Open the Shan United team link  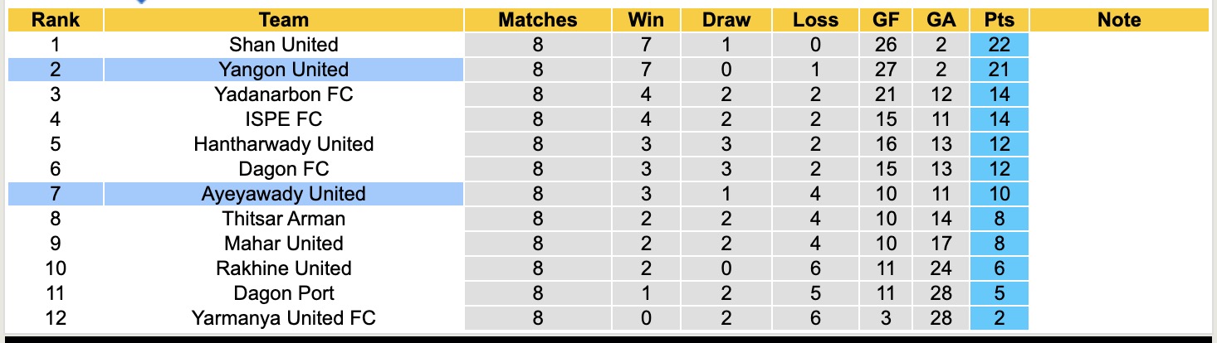(x=283, y=45)
